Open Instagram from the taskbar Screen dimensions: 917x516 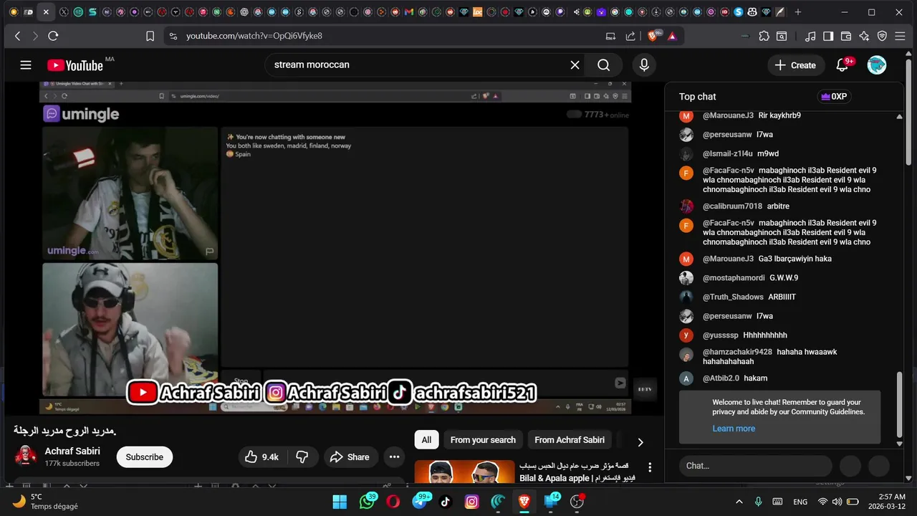(x=471, y=502)
